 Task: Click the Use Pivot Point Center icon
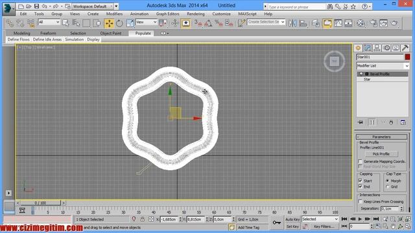tap(163, 23)
